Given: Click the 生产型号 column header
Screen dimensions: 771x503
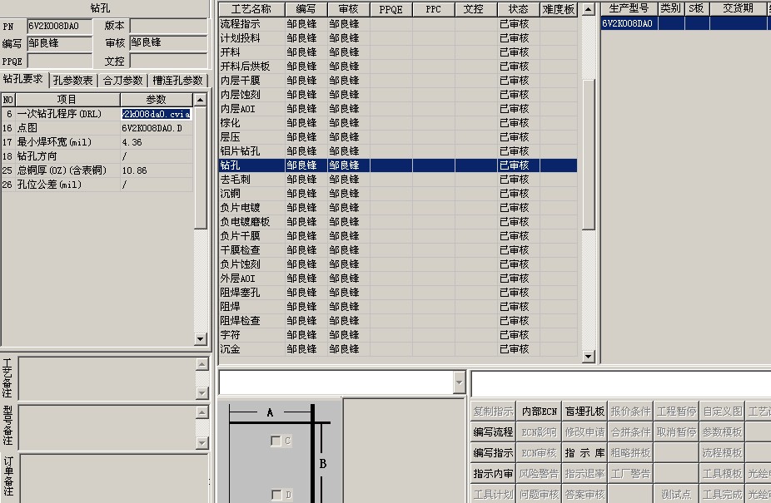Looking at the screenshot, I should (x=629, y=8).
